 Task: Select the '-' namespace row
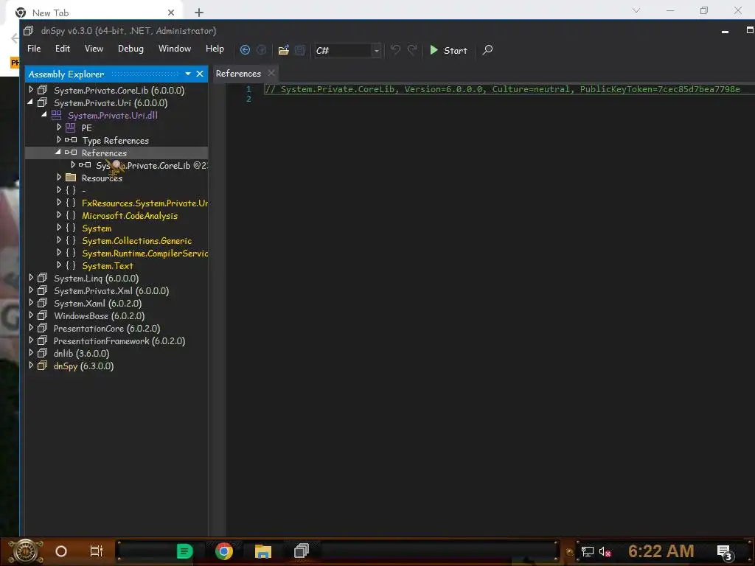pyautogui.click(x=84, y=191)
